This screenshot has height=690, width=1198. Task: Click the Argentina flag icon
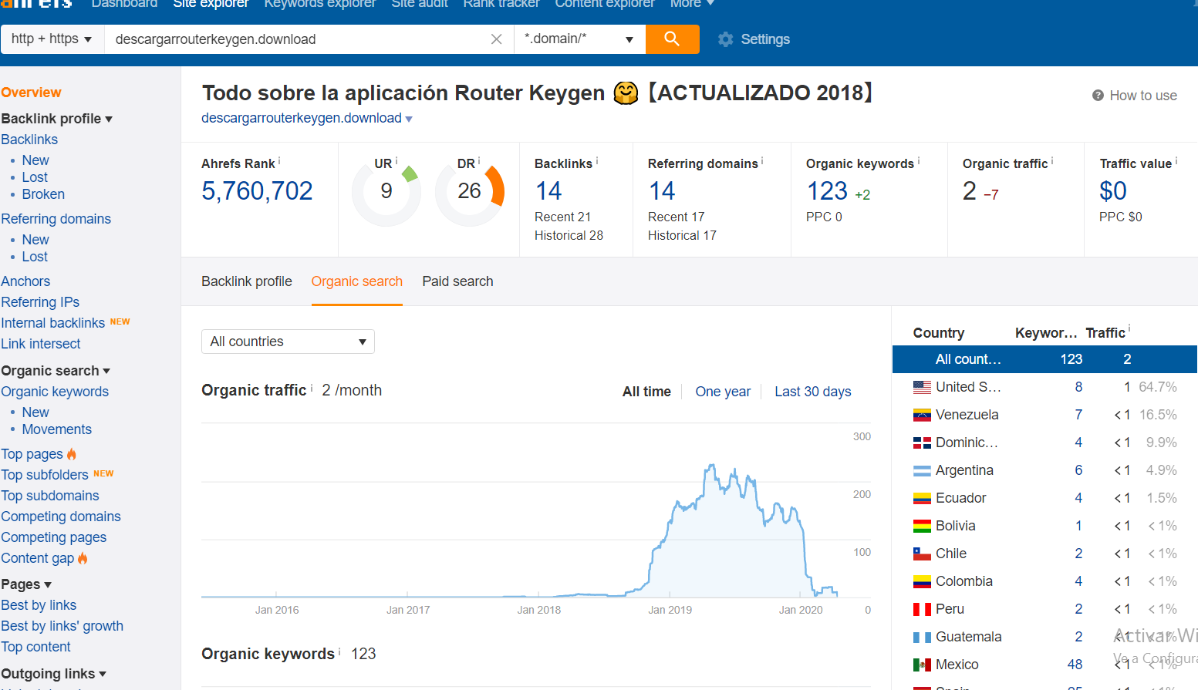click(922, 470)
